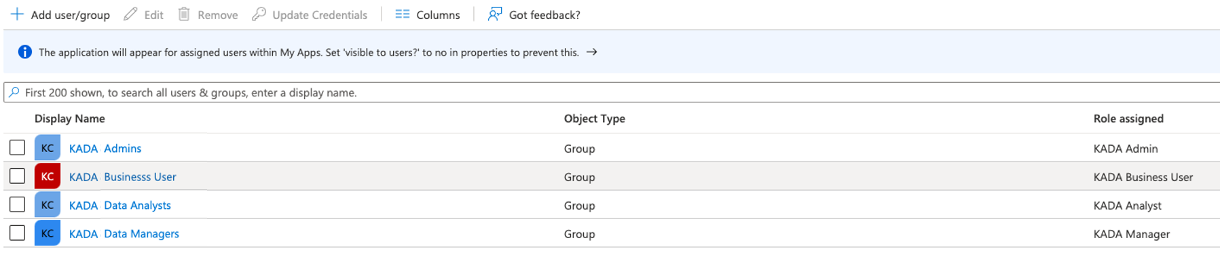
Task: Open the Columns chooser icon
Action: [x=403, y=14]
